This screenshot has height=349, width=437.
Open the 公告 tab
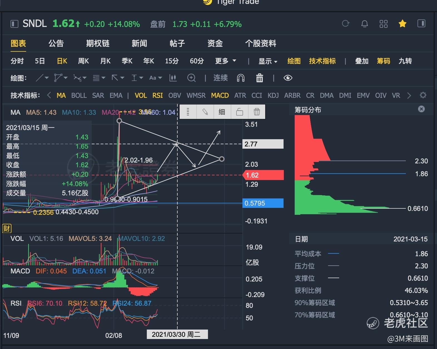tap(56, 43)
